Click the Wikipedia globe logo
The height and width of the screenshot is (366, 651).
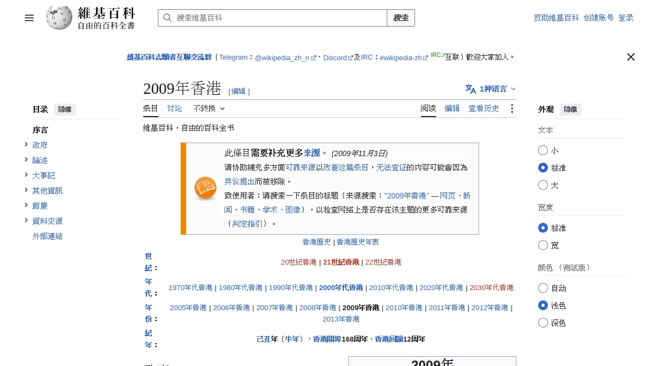(59, 18)
